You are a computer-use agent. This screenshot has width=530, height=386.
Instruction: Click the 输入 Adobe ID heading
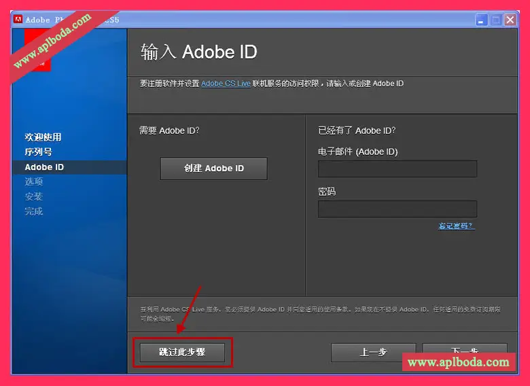198,52
